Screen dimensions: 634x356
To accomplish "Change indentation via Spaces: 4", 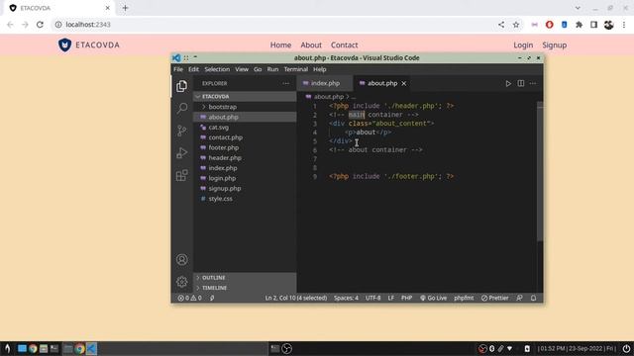I will pyautogui.click(x=346, y=298).
